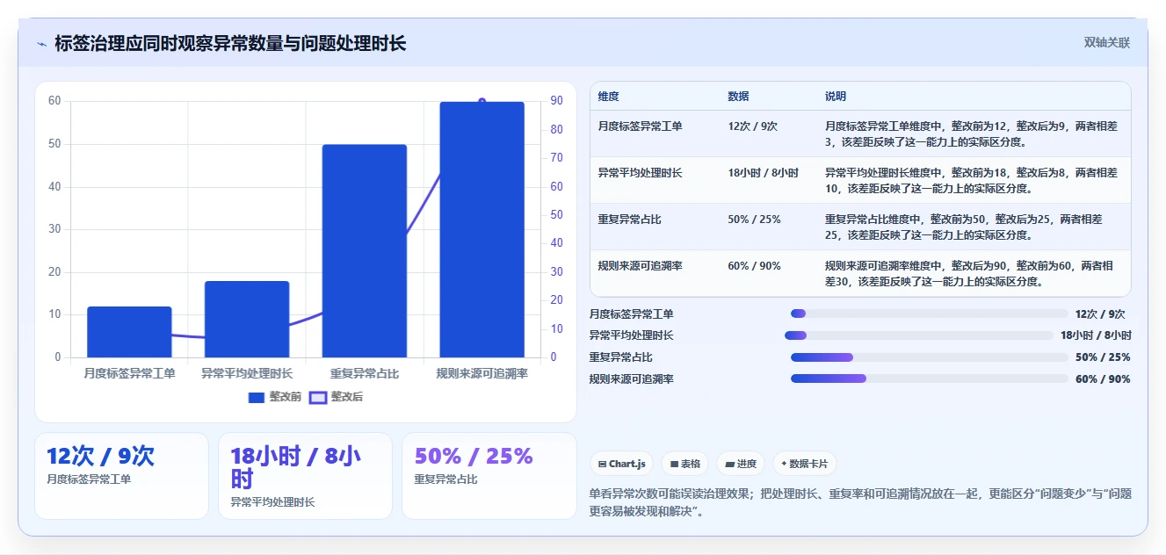Image resolution: width=1166 pixels, height=555 pixels.
Task: Click the 50% / 25% data card
Action: (x=489, y=475)
